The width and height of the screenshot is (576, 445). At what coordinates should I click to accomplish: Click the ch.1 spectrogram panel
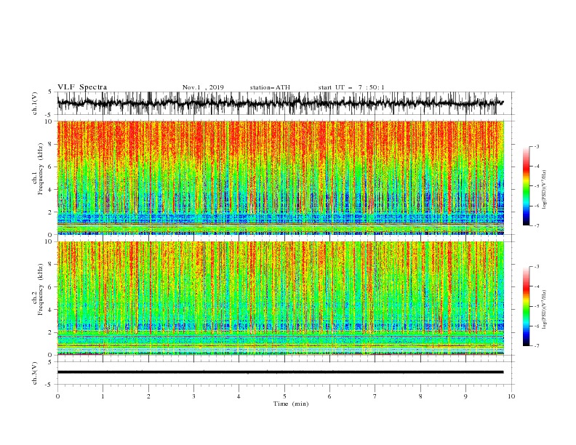coord(280,177)
